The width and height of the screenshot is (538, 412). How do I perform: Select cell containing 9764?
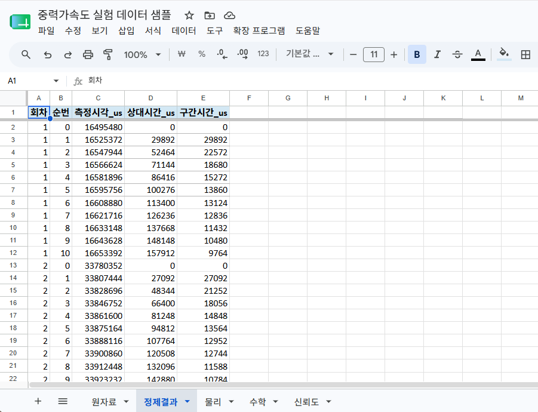pyautogui.click(x=204, y=253)
